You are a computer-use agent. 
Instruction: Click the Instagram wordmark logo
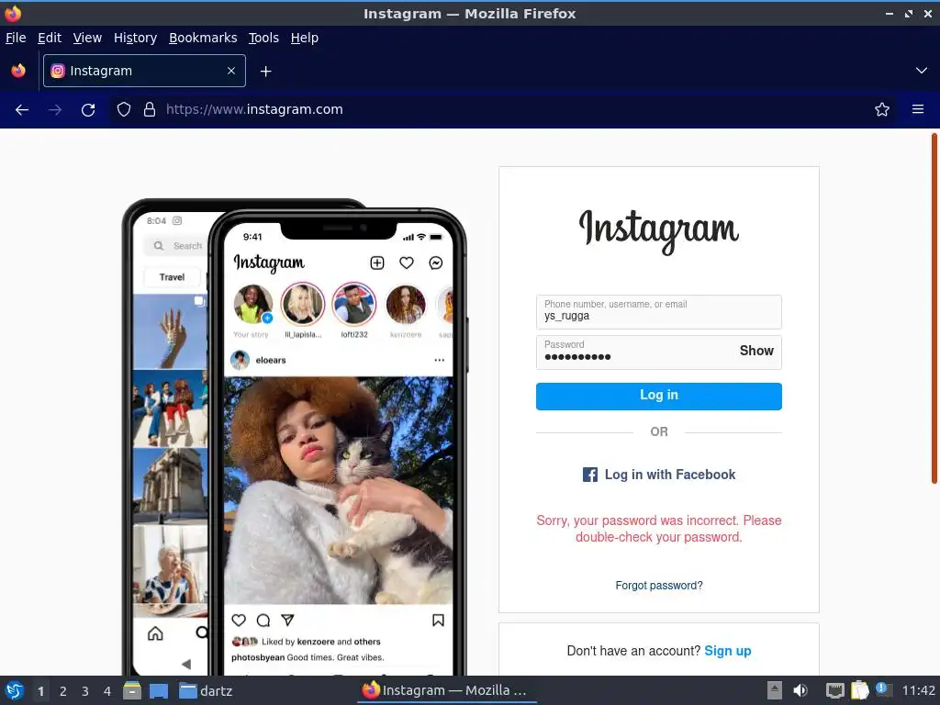(659, 230)
